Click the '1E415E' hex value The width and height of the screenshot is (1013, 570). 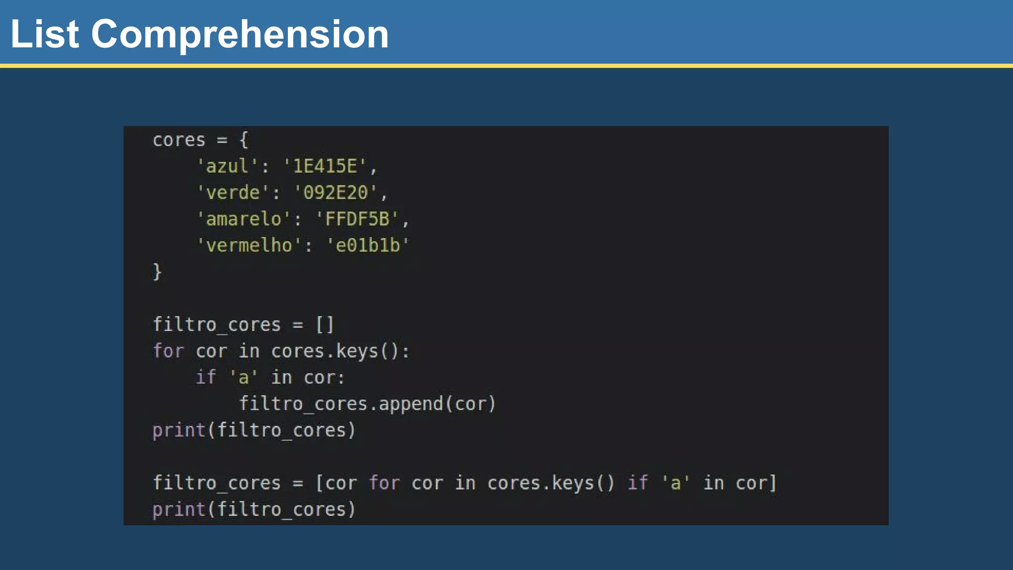click(x=324, y=166)
